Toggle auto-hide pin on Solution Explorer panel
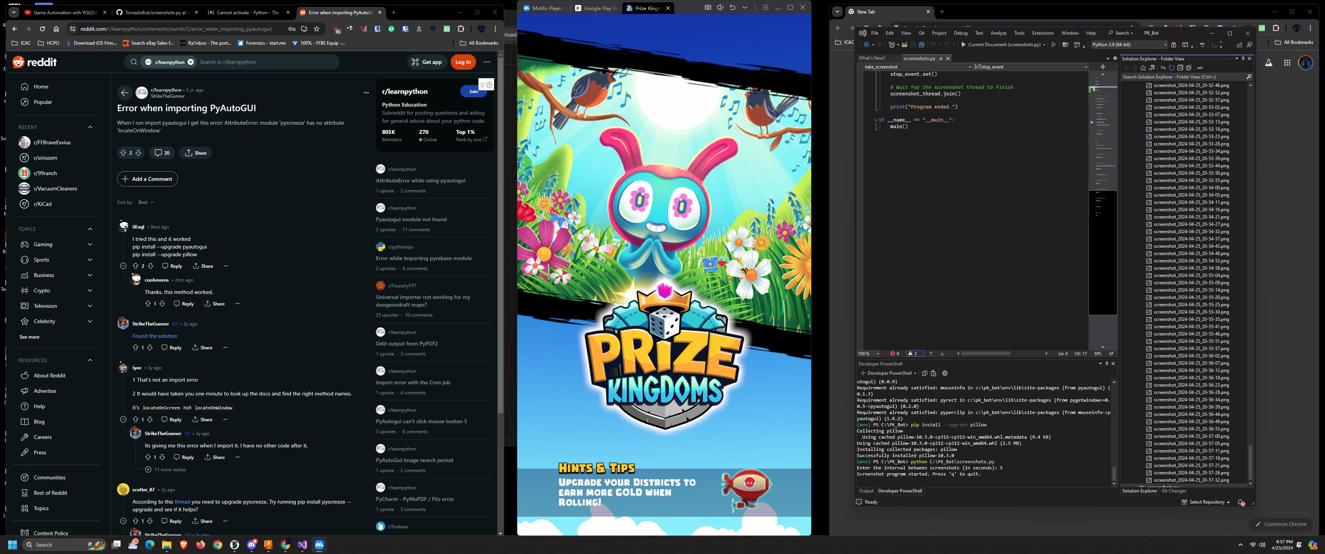The width and height of the screenshot is (1325, 554). (x=1243, y=58)
